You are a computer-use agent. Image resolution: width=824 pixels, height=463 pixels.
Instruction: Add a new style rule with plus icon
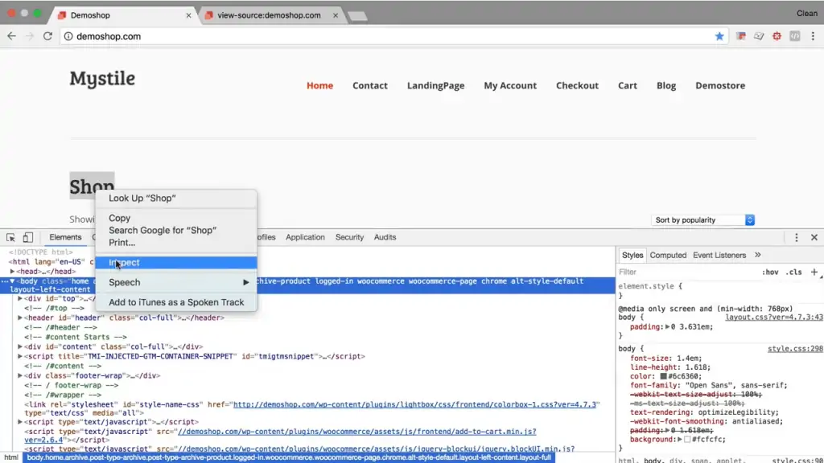[815, 272]
